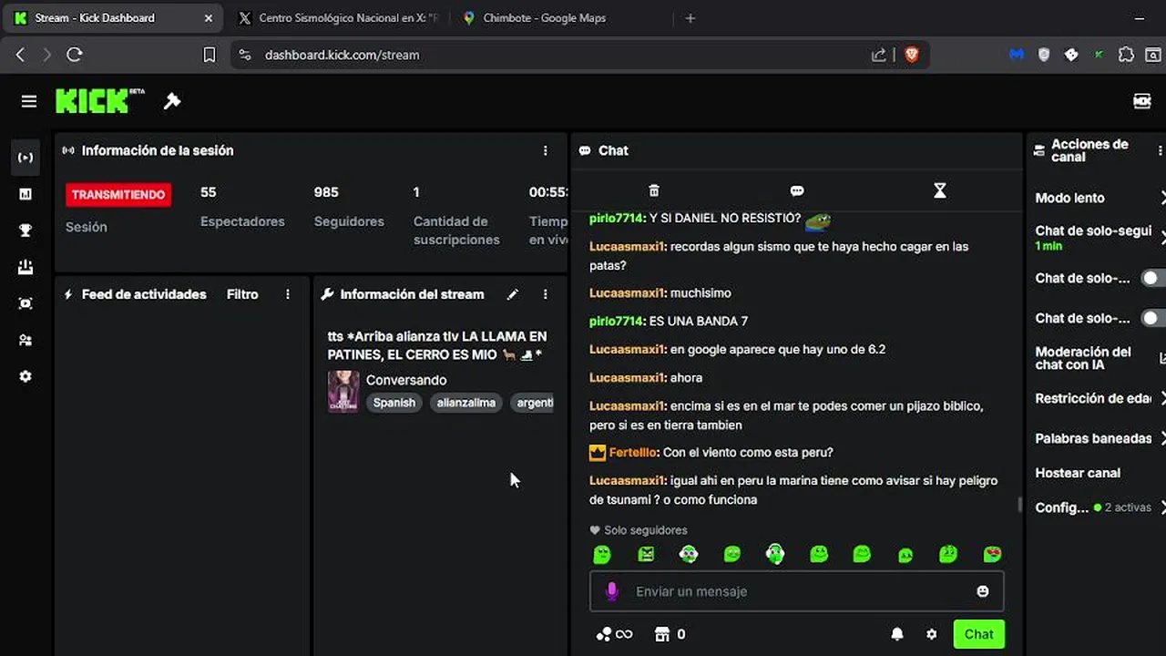Bookmark the page with bookmark icon
The height and width of the screenshot is (656, 1166).
tap(209, 55)
